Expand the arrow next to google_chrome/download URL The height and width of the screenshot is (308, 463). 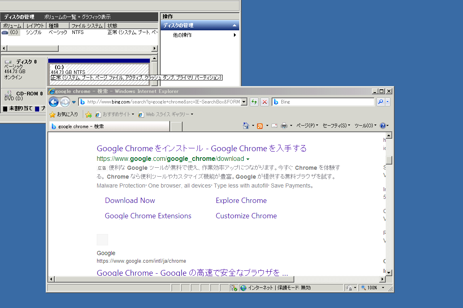point(248,159)
